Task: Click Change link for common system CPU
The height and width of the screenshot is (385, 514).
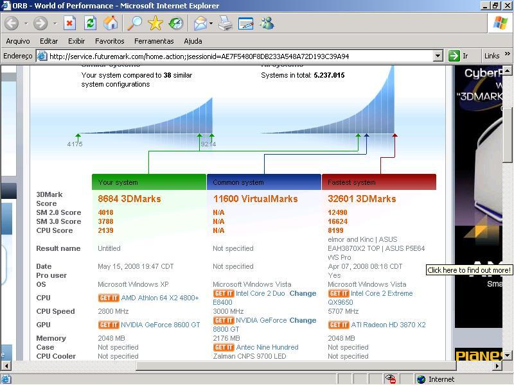Action: point(303,293)
